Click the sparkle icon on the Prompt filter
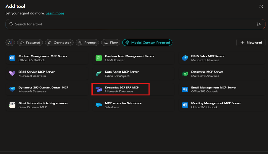Image resolution: width=268 pixels, height=154 pixels. (80, 43)
